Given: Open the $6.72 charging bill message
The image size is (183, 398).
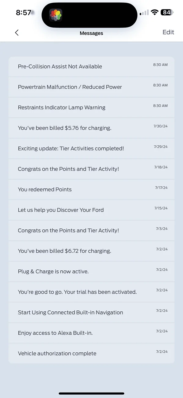Looking at the screenshot, I should click(91, 251).
